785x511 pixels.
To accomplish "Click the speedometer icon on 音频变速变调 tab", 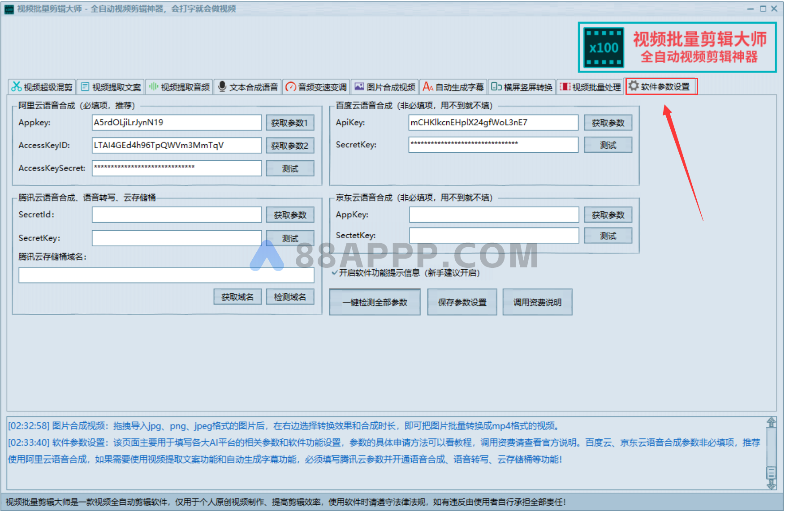I will point(291,86).
